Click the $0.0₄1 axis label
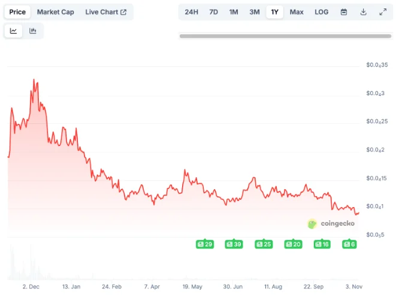This screenshot has height=295, width=396. click(375, 206)
